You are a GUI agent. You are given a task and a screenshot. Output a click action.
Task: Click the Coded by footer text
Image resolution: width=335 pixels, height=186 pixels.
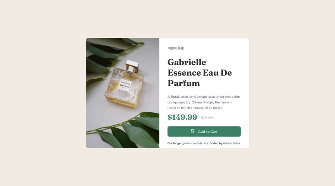[x=216, y=143]
